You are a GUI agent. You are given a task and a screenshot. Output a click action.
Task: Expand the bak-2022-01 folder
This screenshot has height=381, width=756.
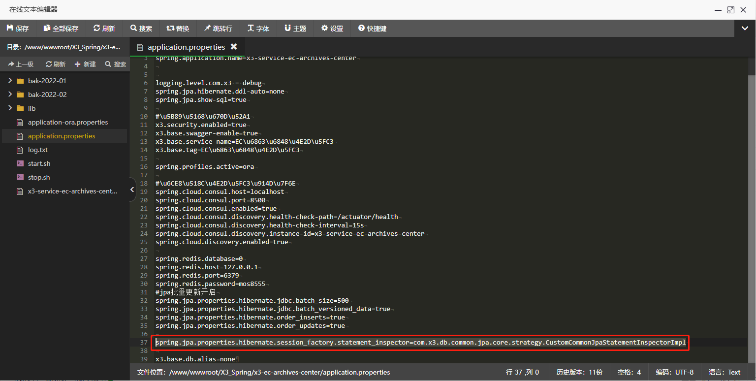coord(10,81)
